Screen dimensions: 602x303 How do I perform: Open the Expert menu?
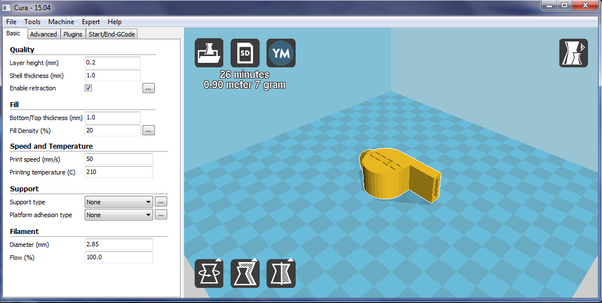pyautogui.click(x=90, y=22)
